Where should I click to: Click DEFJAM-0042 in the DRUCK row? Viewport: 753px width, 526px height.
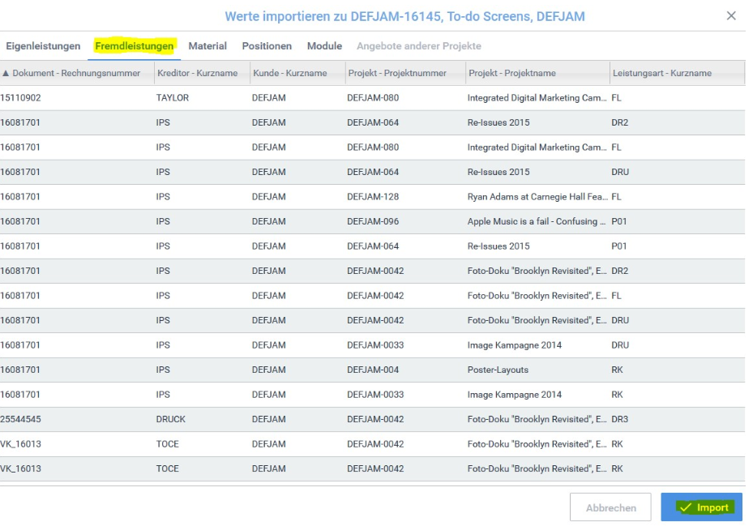tap(375, 419)
